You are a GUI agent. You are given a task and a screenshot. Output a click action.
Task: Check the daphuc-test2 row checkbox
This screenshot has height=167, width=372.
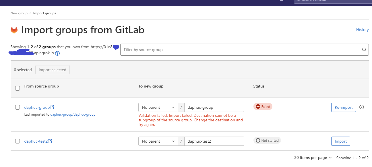click(18, 141)
